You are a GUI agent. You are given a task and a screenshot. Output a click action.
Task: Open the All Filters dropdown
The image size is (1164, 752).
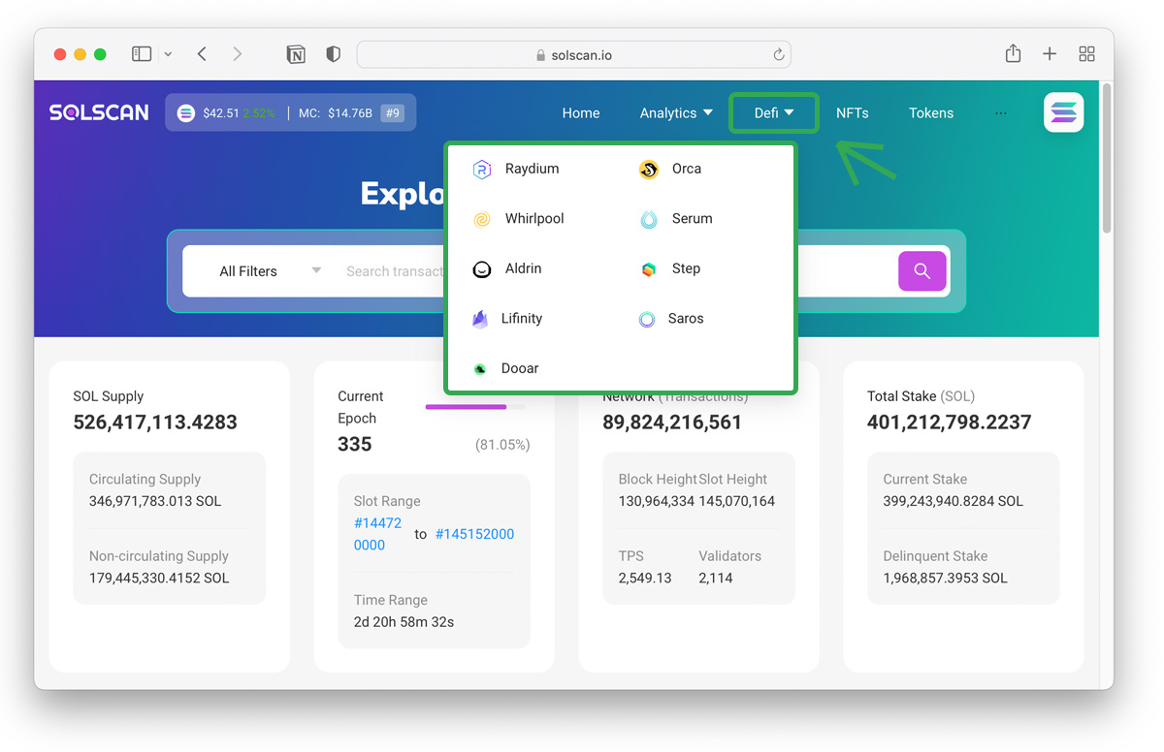(x=270, y=271)
